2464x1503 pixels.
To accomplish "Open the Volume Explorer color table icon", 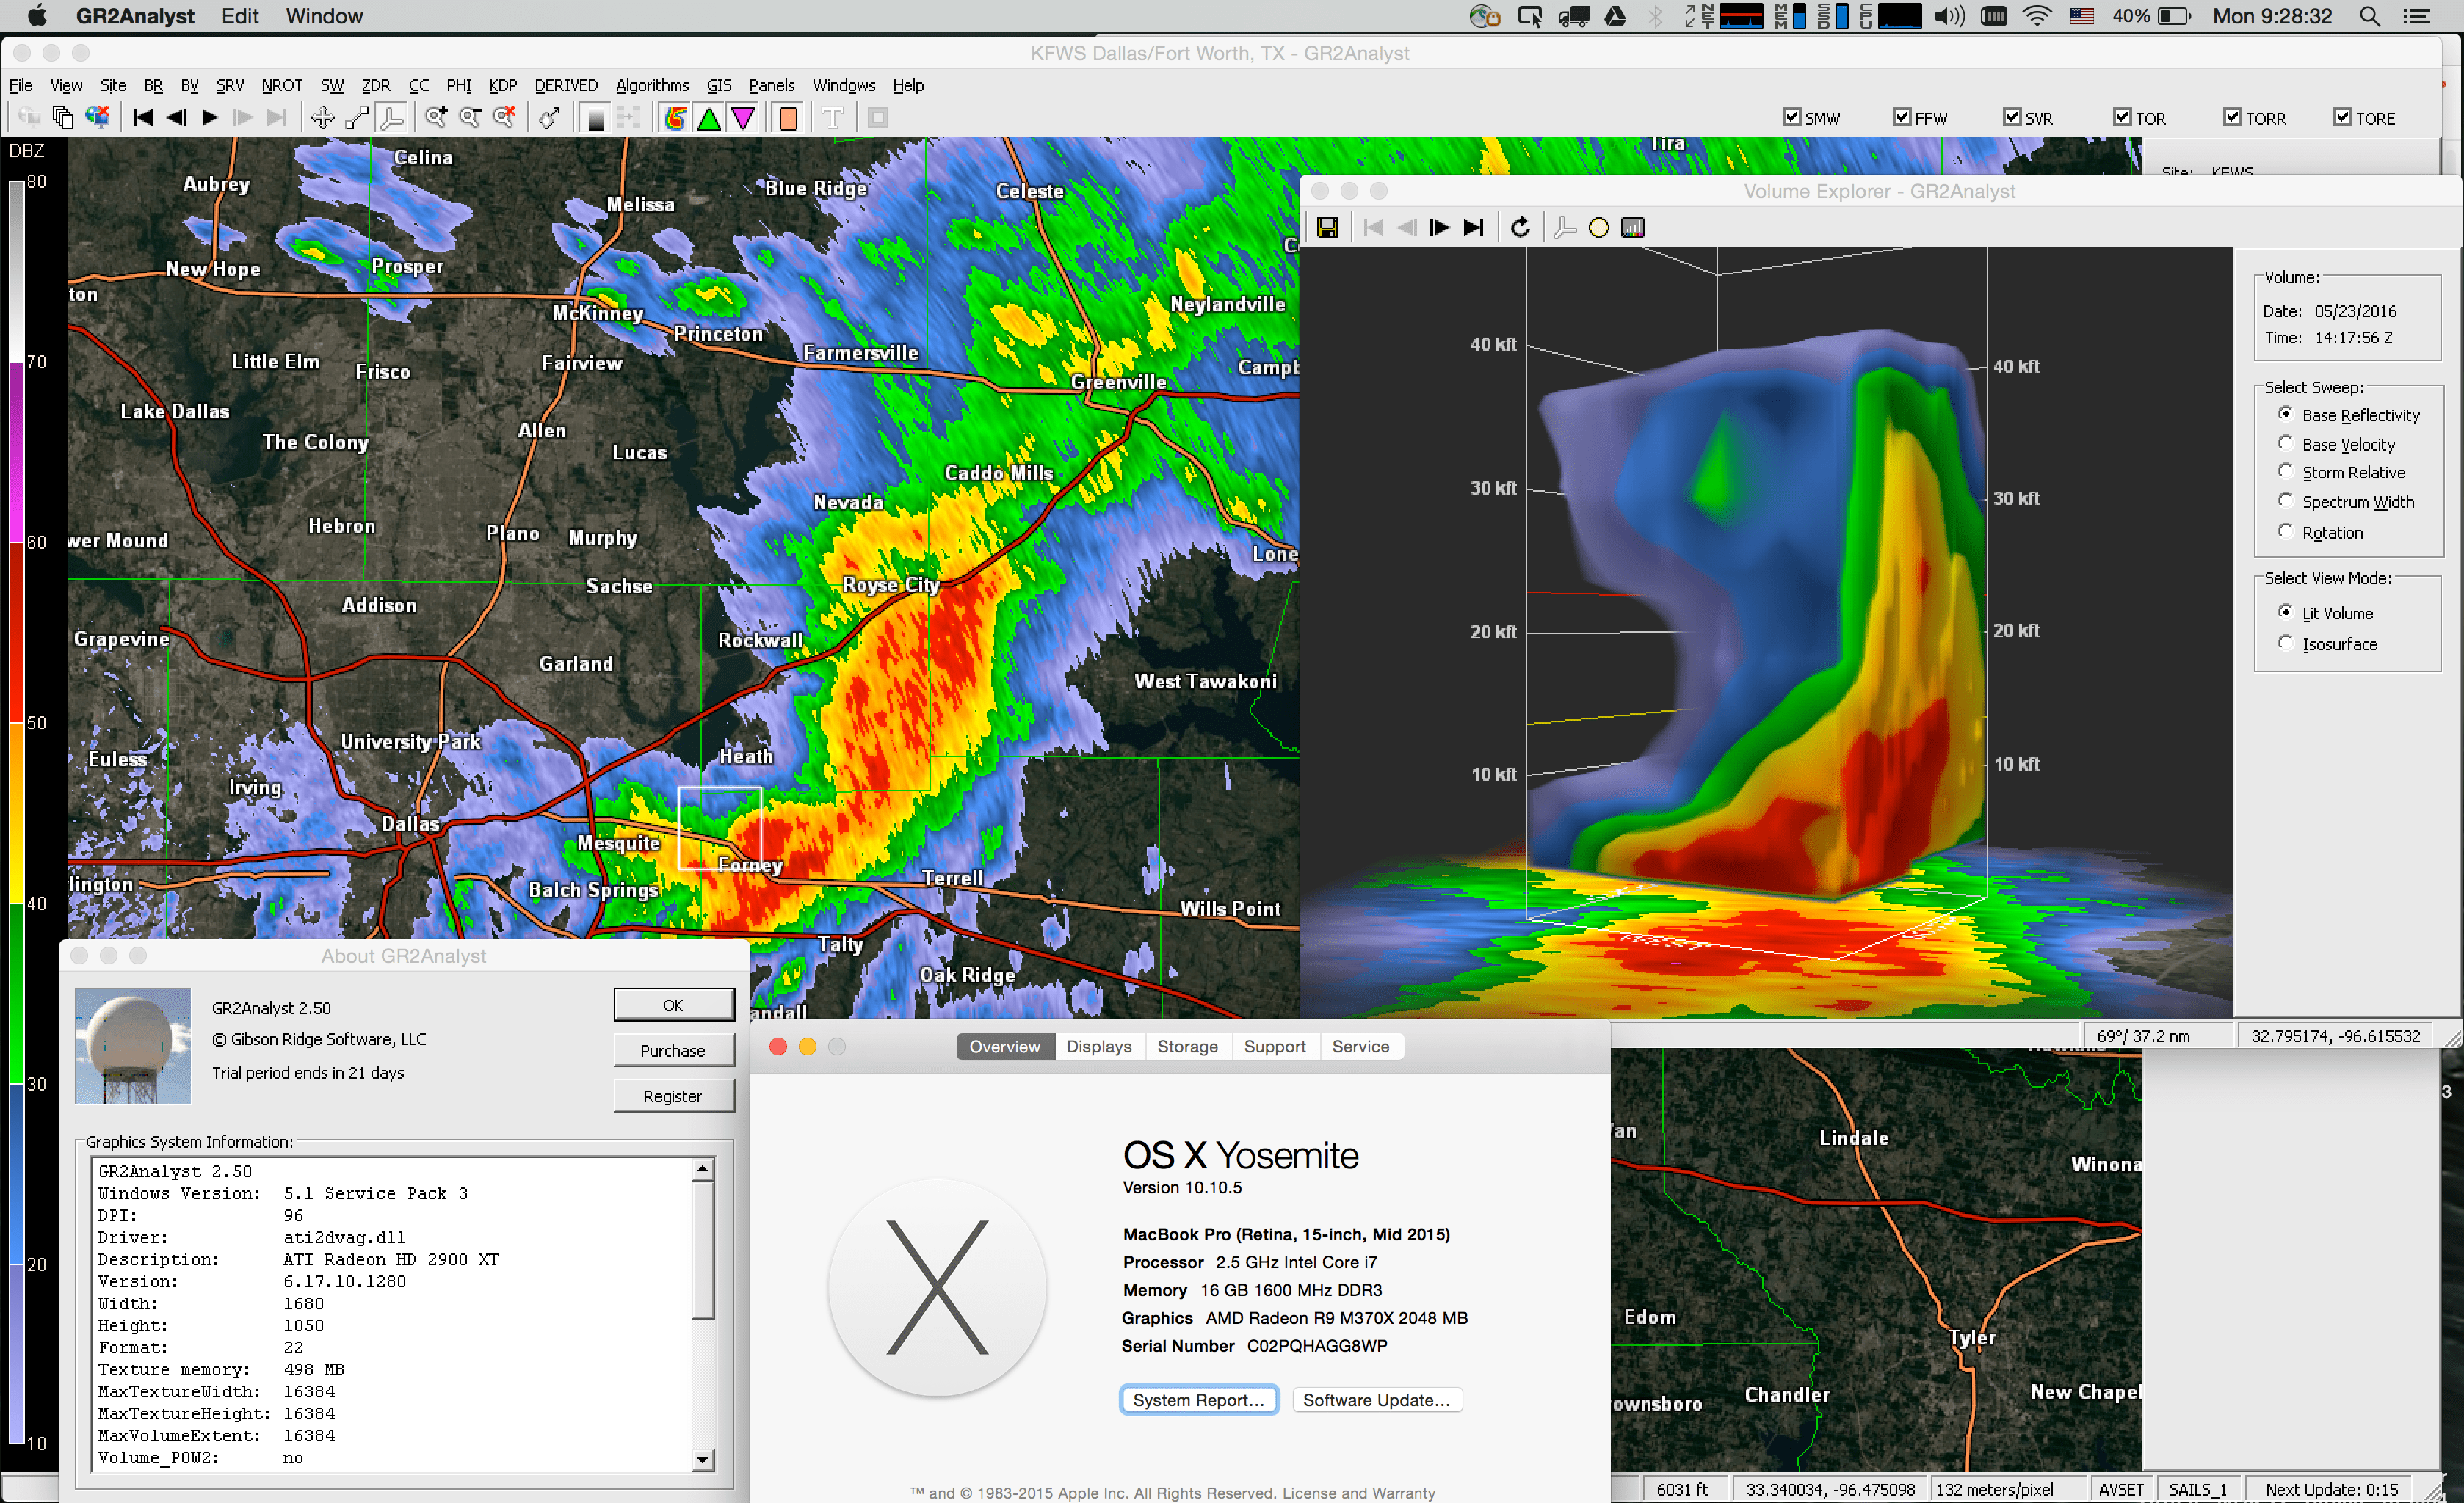I will point(1632,228).
